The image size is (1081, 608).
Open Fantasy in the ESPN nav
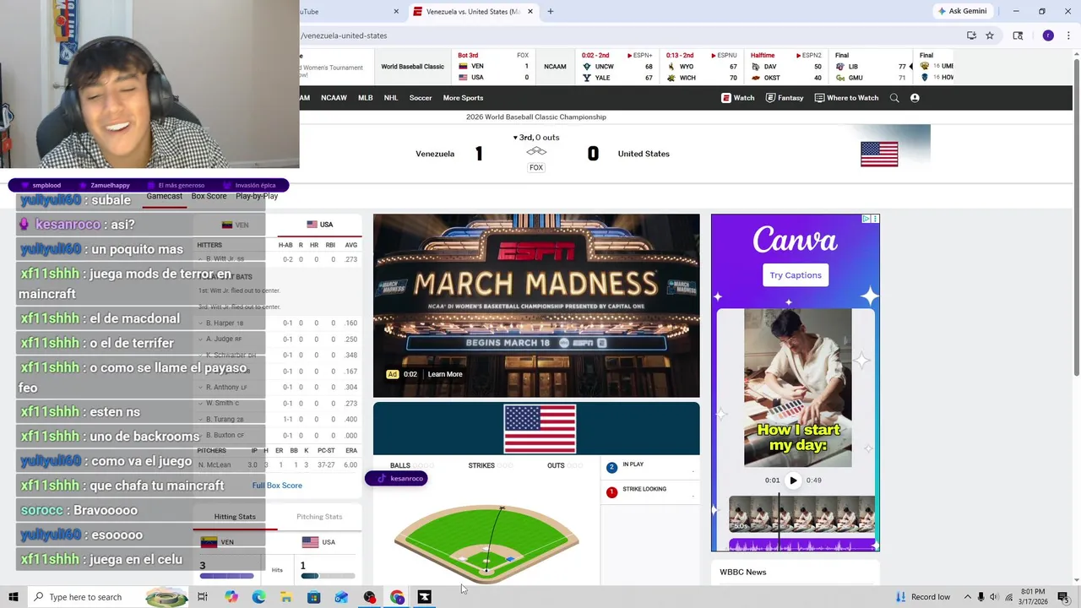pyautogui.click(x=785, y=98)
